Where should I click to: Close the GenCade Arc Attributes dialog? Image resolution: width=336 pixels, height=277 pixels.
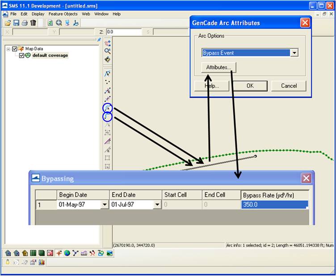click(305, 23)
